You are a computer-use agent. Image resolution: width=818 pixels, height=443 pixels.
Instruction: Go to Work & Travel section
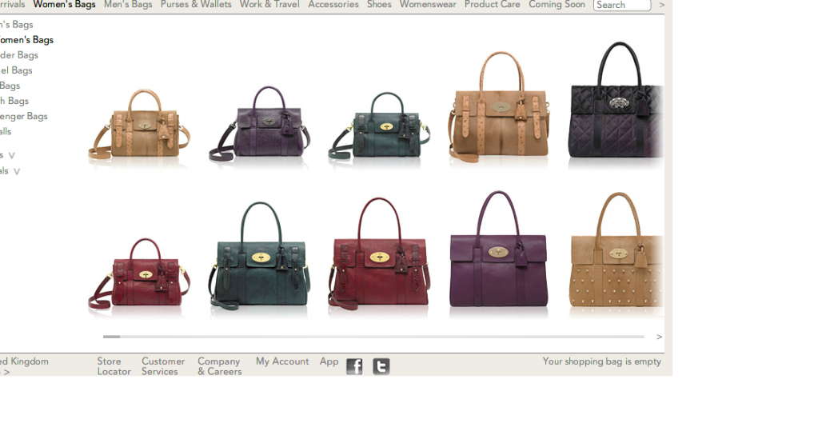269,5
